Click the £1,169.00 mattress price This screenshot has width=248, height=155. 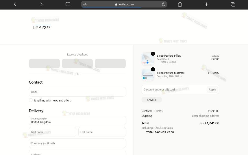click(x=213, y=73)
